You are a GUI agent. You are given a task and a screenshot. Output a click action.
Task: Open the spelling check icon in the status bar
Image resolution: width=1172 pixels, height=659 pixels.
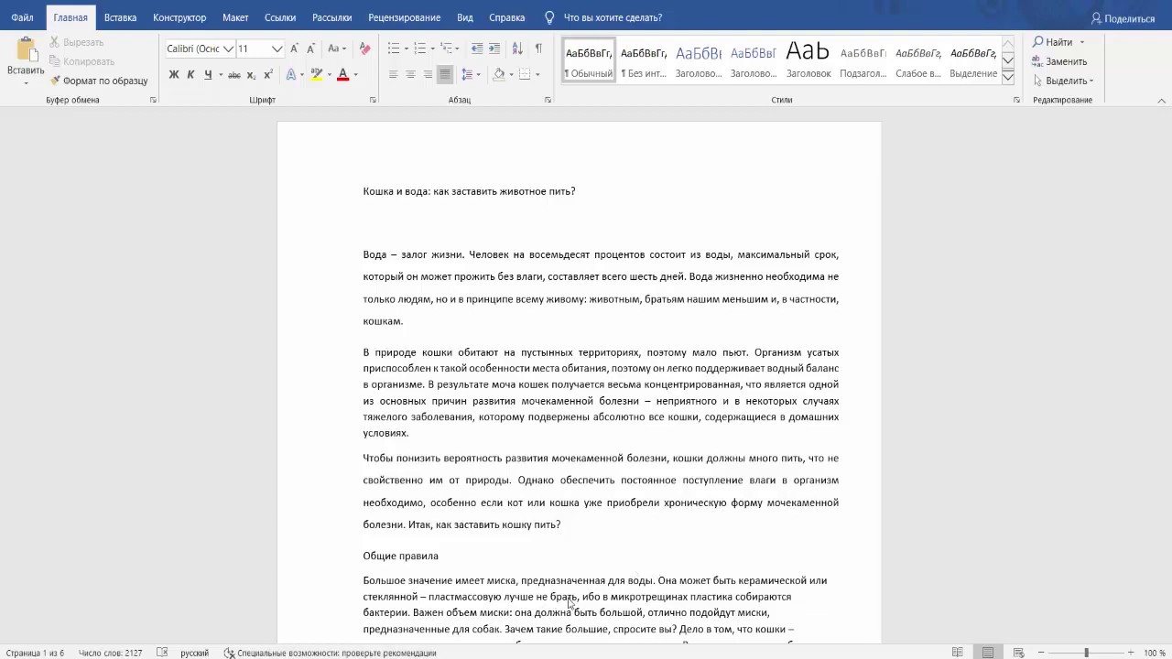click(x=162, y=653)
